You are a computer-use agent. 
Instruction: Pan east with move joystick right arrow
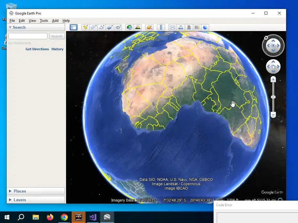pyautogui.click(x=278, y=66)
